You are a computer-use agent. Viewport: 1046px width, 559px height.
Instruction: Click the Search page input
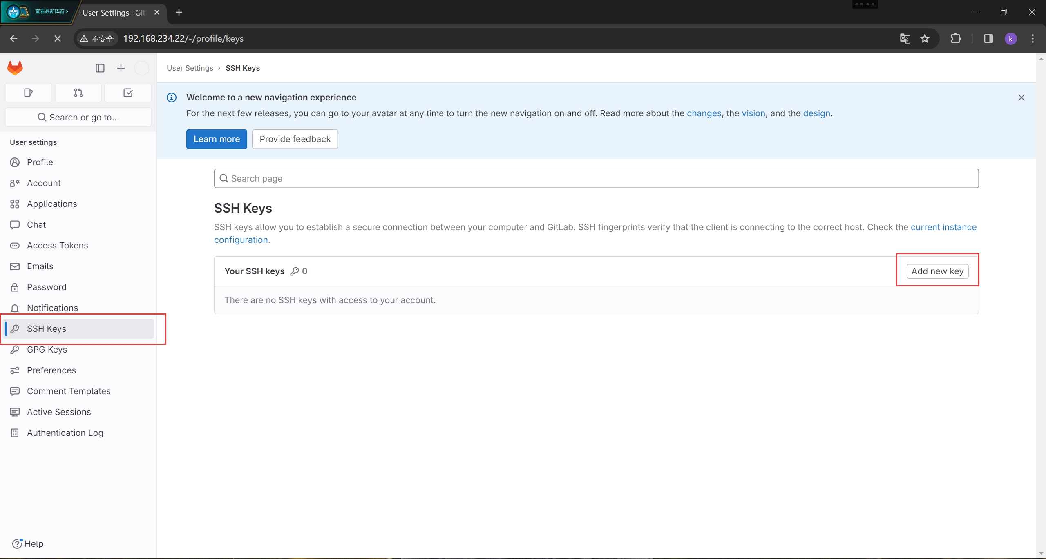[596, 178]
